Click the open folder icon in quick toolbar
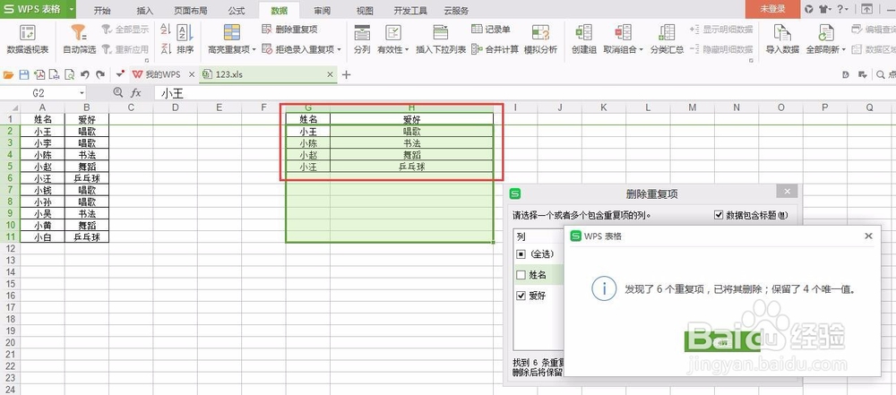896x395 pixels. [x=9, y=74]
